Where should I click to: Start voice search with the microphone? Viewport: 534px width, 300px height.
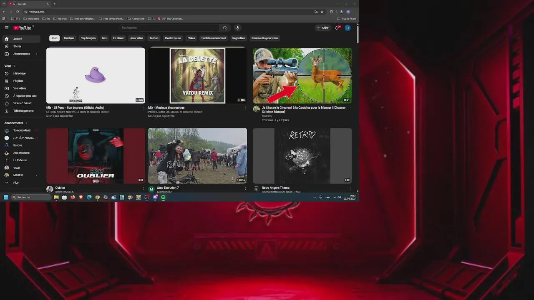click(x=238, y=28)
